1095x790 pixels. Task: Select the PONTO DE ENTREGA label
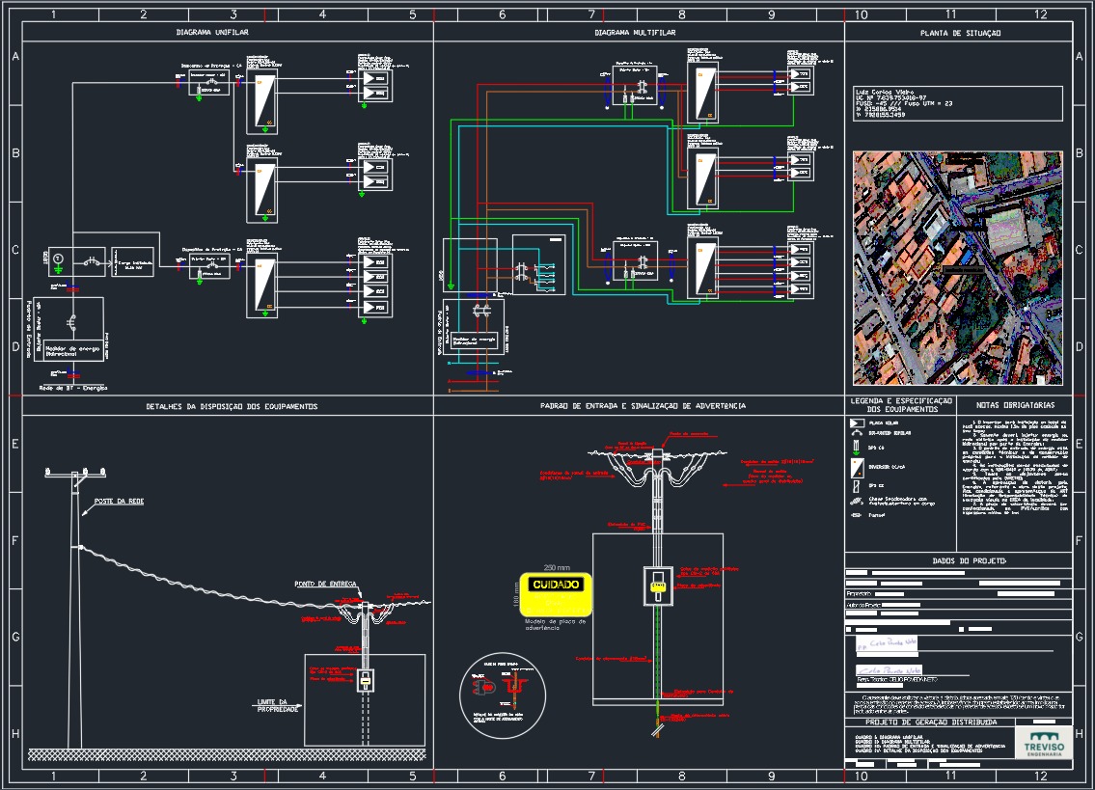click(x=325, y=584)
